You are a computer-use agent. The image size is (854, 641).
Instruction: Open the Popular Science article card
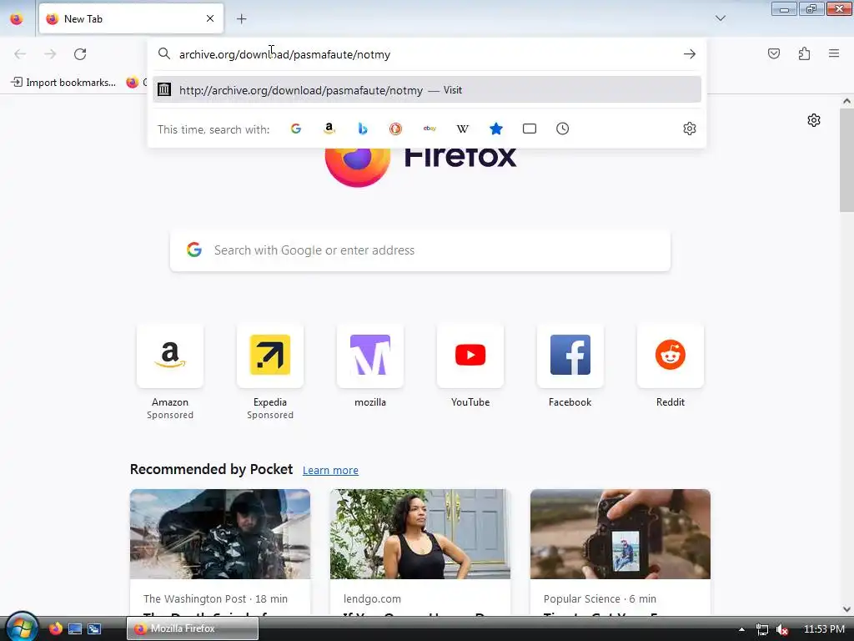coord(620,553)
